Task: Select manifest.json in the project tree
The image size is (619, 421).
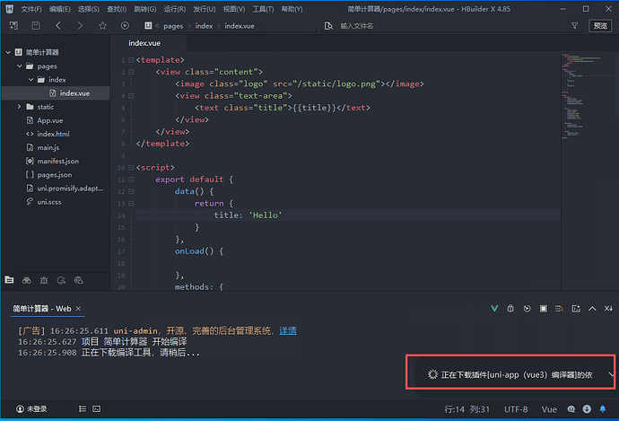Action: (57, 161)
